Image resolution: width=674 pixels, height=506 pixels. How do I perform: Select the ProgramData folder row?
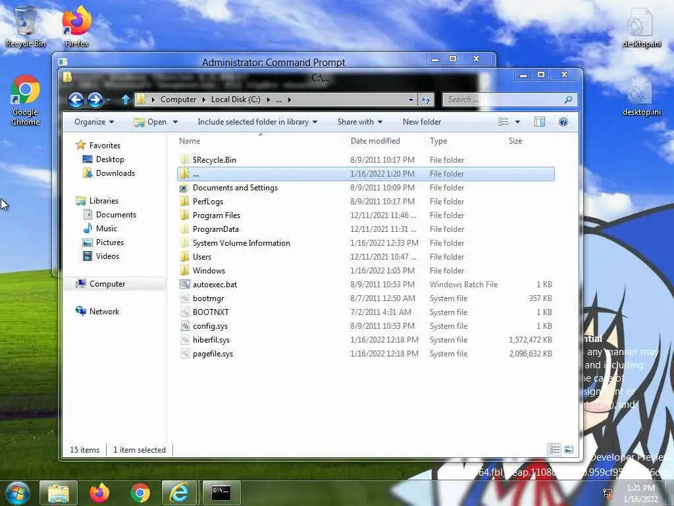(366, 229)
